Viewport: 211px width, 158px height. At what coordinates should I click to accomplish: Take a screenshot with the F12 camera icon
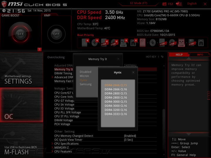164,4
